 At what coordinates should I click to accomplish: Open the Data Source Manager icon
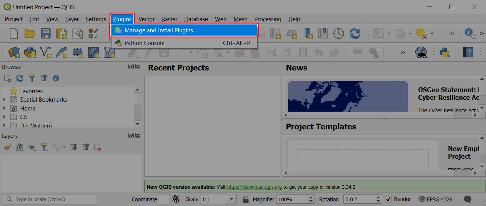[14, 52]
